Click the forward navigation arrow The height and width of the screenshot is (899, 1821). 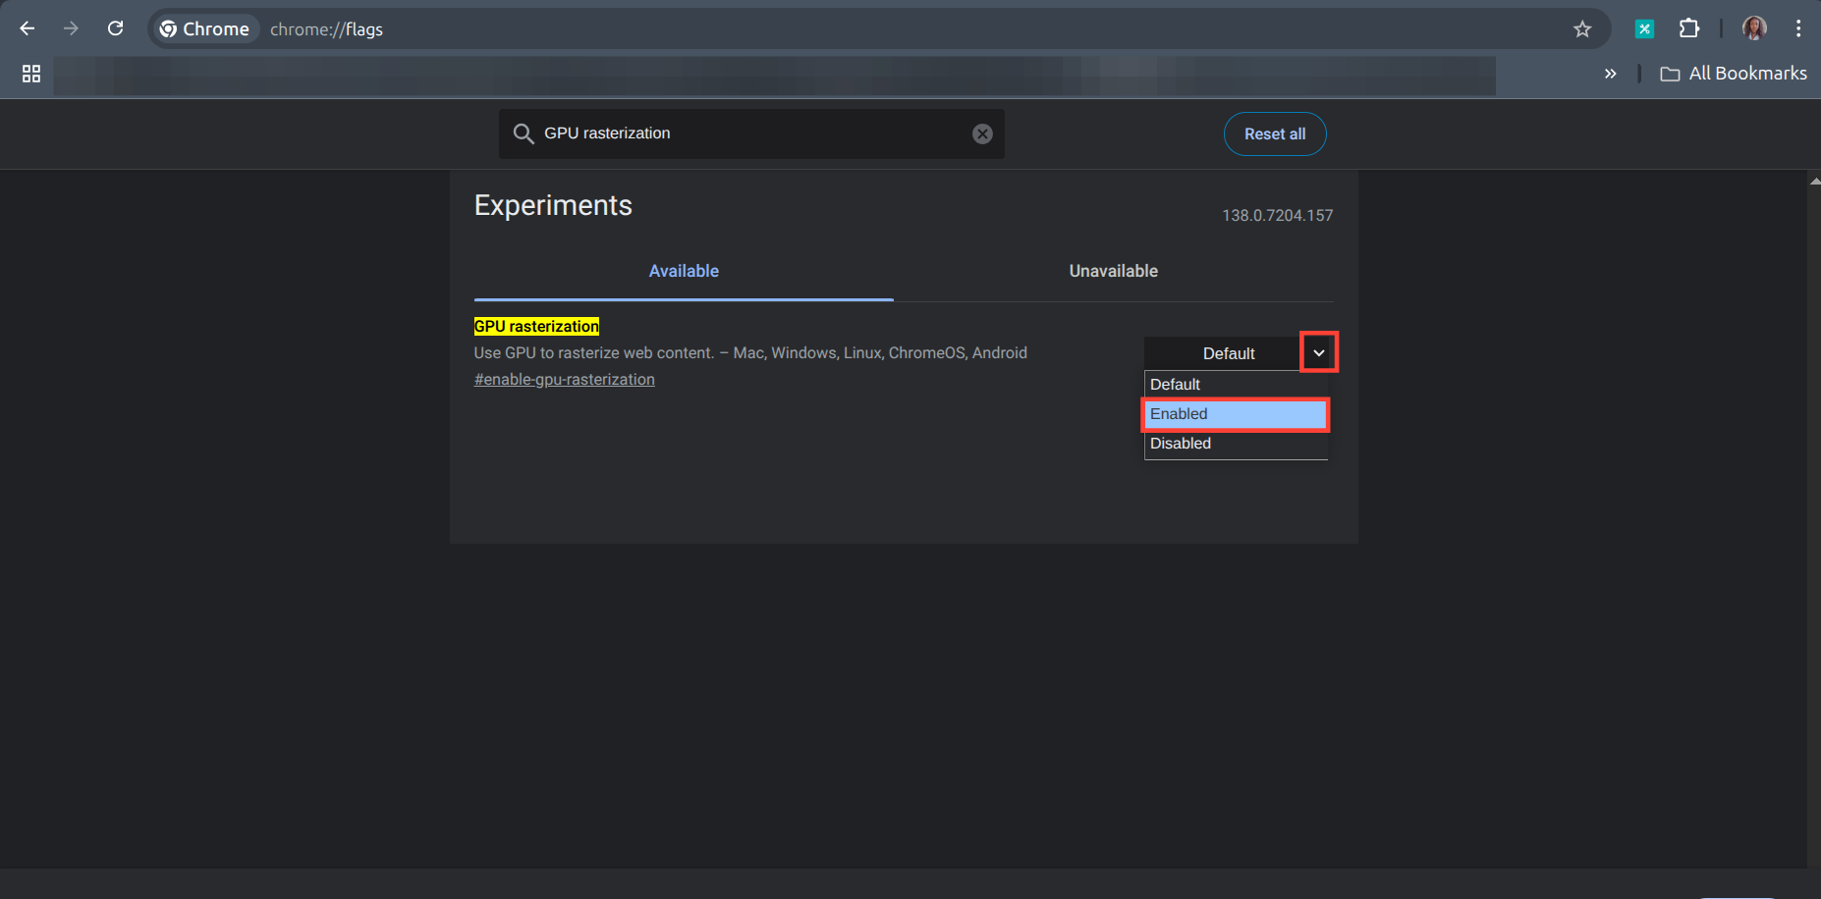point(71,28)
